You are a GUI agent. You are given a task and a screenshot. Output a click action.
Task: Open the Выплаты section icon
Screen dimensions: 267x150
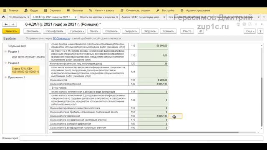[68, 10]
